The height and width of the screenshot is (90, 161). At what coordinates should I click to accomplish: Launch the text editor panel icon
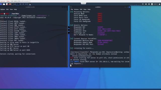7,4
